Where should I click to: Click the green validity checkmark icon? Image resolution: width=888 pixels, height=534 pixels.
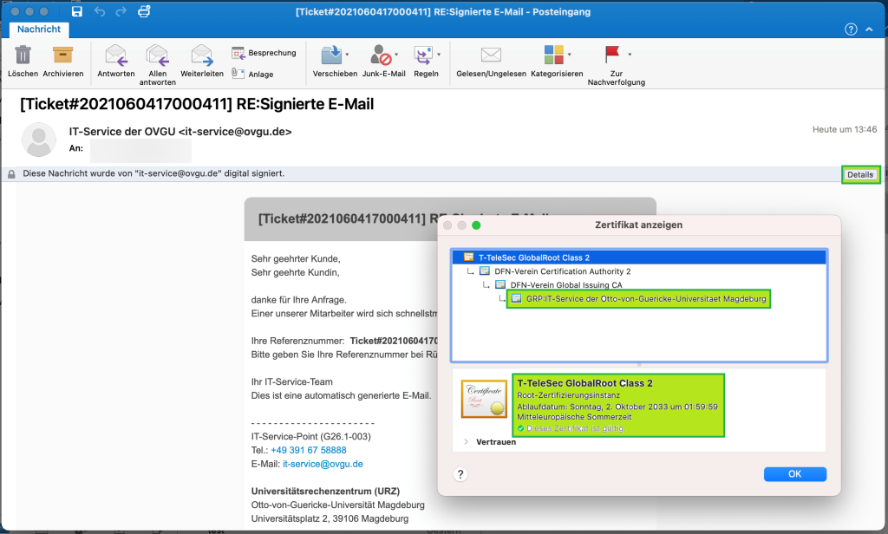521,428
